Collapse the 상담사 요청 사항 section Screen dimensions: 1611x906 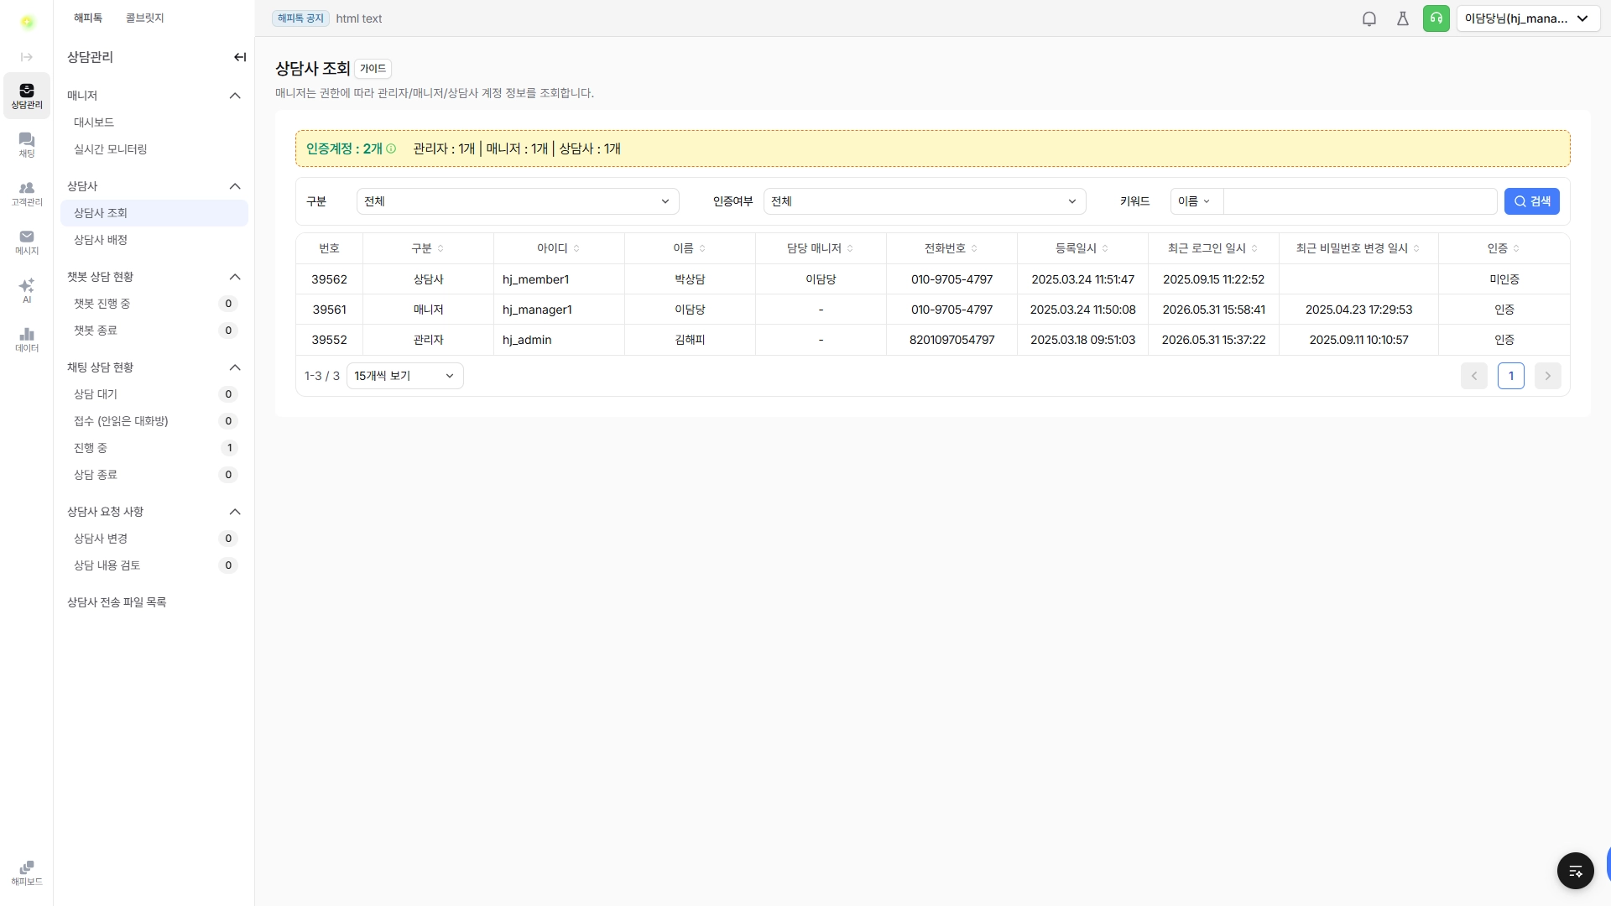pos(235,512)
